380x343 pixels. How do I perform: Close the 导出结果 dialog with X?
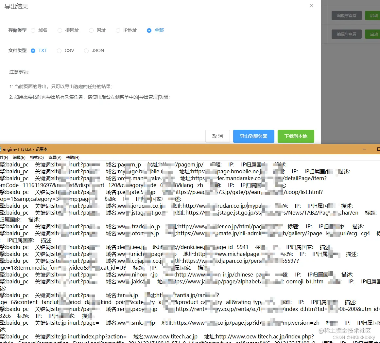[x=311, y=6]
